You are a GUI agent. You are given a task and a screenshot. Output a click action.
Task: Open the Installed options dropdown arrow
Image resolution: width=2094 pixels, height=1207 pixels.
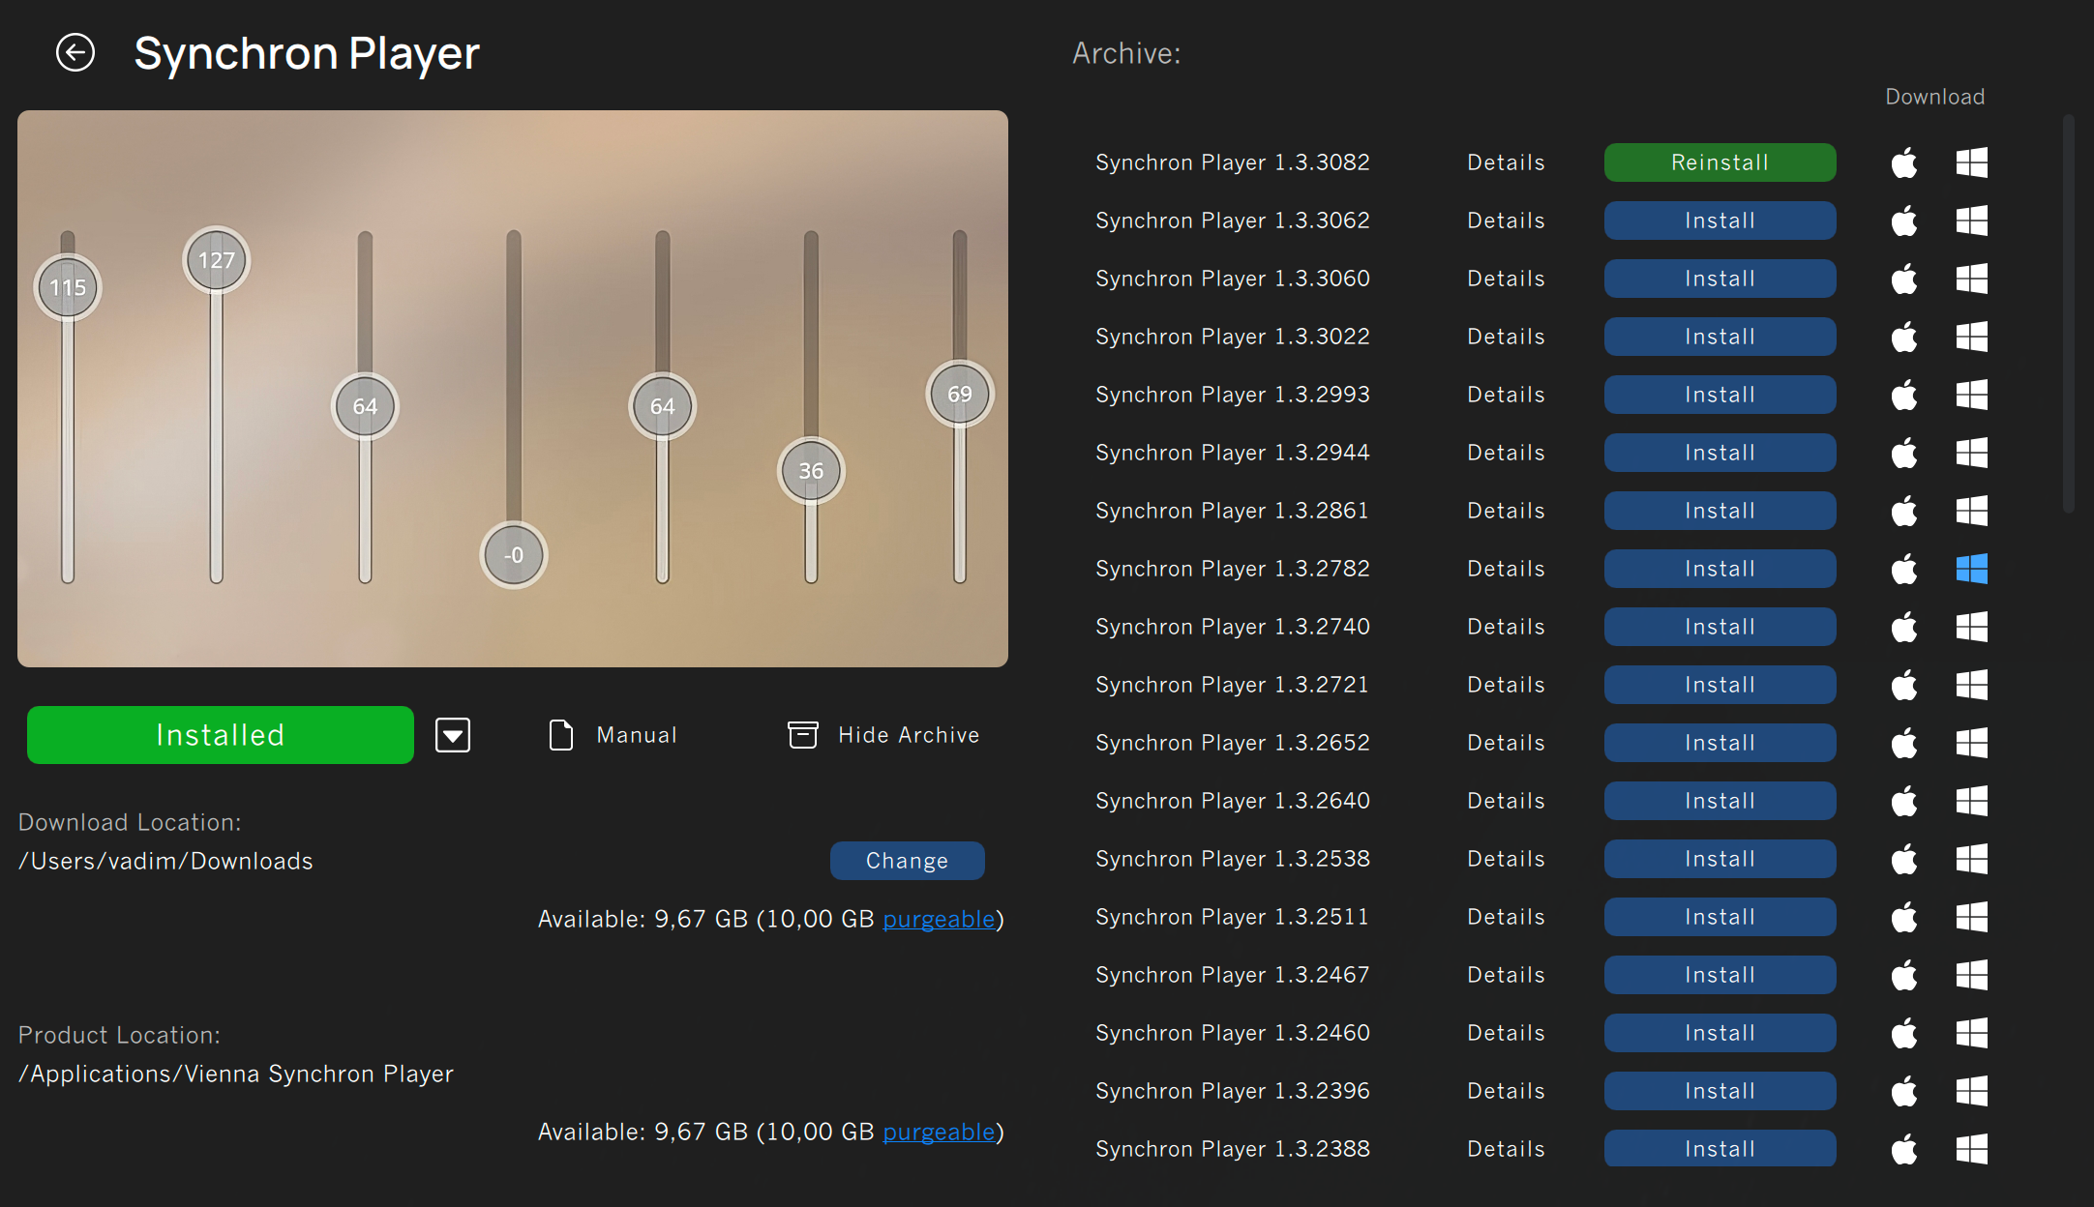453,735
